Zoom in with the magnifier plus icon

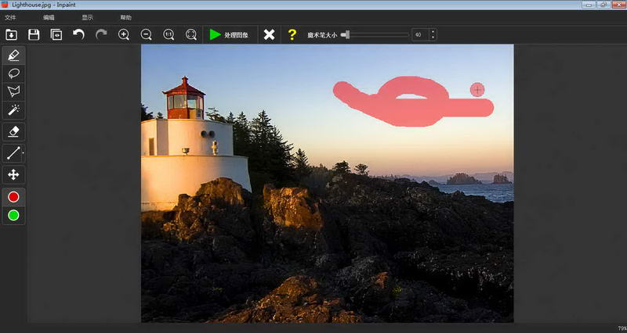[124, 34]
